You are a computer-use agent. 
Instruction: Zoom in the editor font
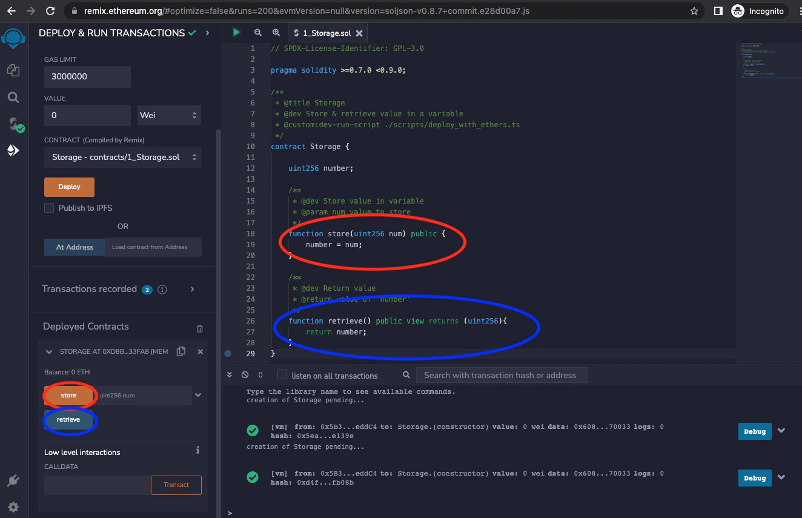point(276,33)
